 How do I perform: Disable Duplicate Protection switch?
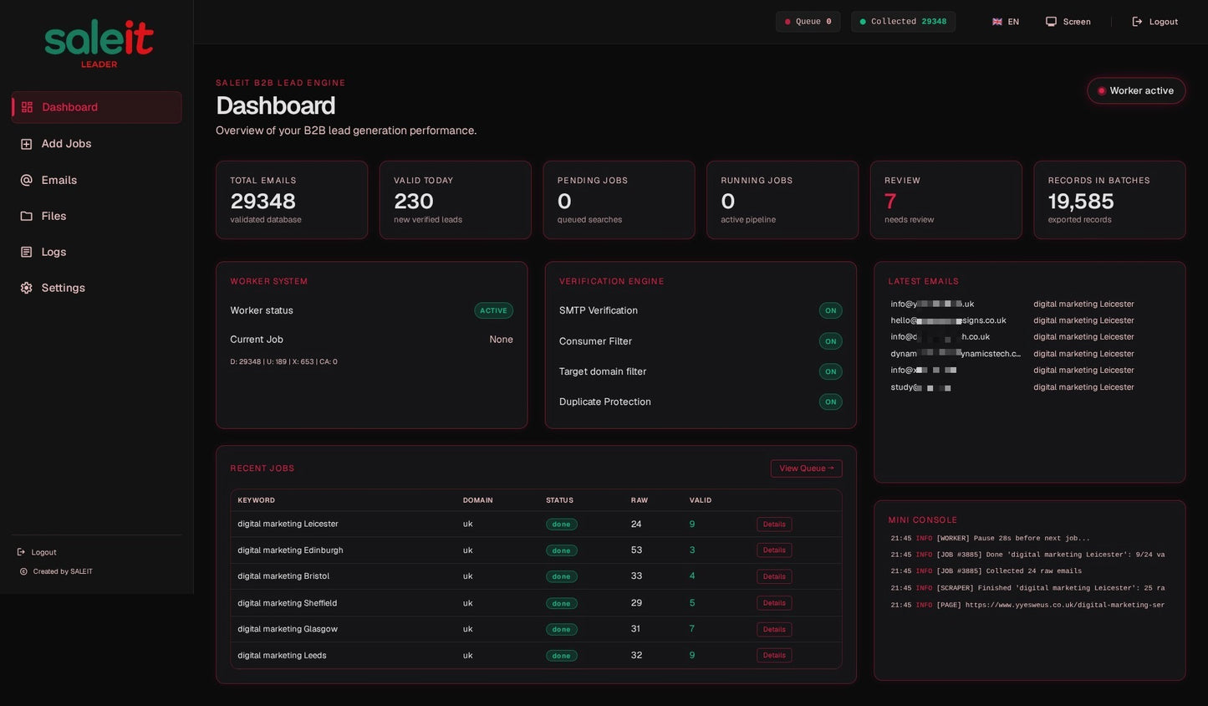coord(830,402)
